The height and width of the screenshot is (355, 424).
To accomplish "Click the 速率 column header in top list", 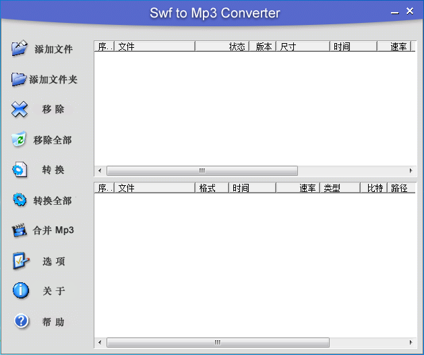I will coord(394,46).
